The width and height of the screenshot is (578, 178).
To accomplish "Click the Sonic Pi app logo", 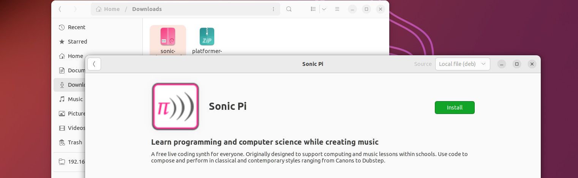I will point(175,106).
